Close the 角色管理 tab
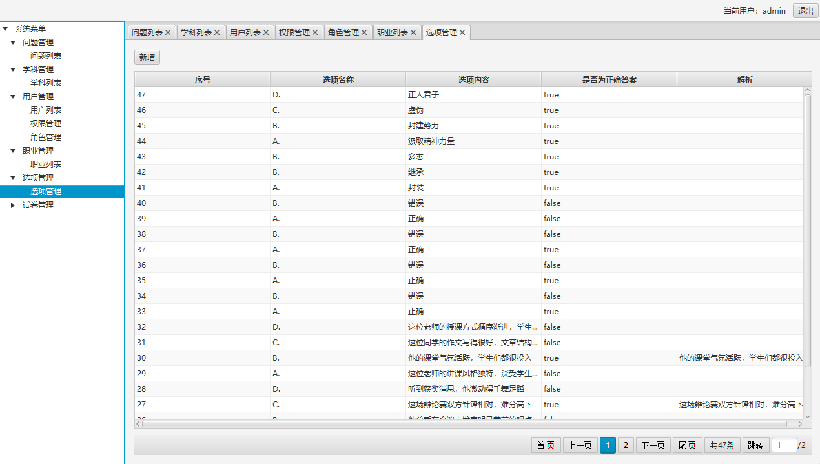820x464 pixels. click(364, 32)
